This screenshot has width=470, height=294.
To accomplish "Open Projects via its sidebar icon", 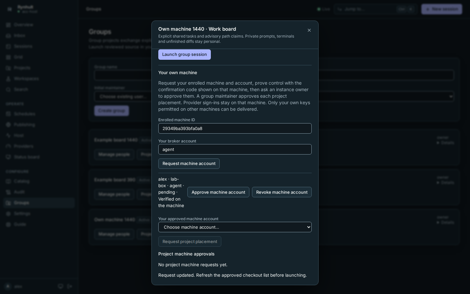I will 8,68.
